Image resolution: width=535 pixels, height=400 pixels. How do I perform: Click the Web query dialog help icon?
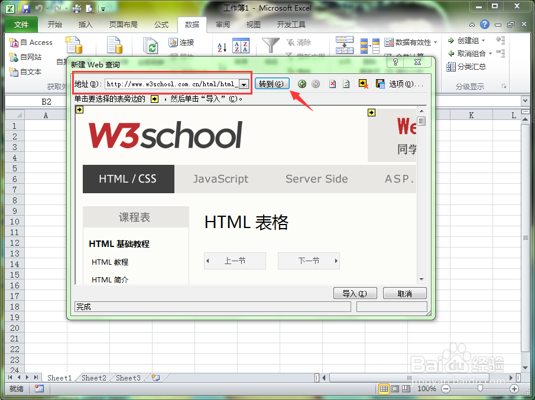(x=395, y=62)
